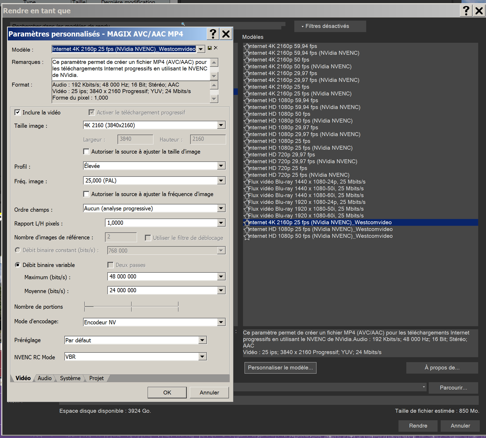
Task: Switch to the Audio tab
Action: [x=45, y=378]
